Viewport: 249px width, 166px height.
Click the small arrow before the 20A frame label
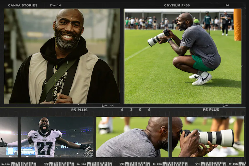(x=154, y=164)
